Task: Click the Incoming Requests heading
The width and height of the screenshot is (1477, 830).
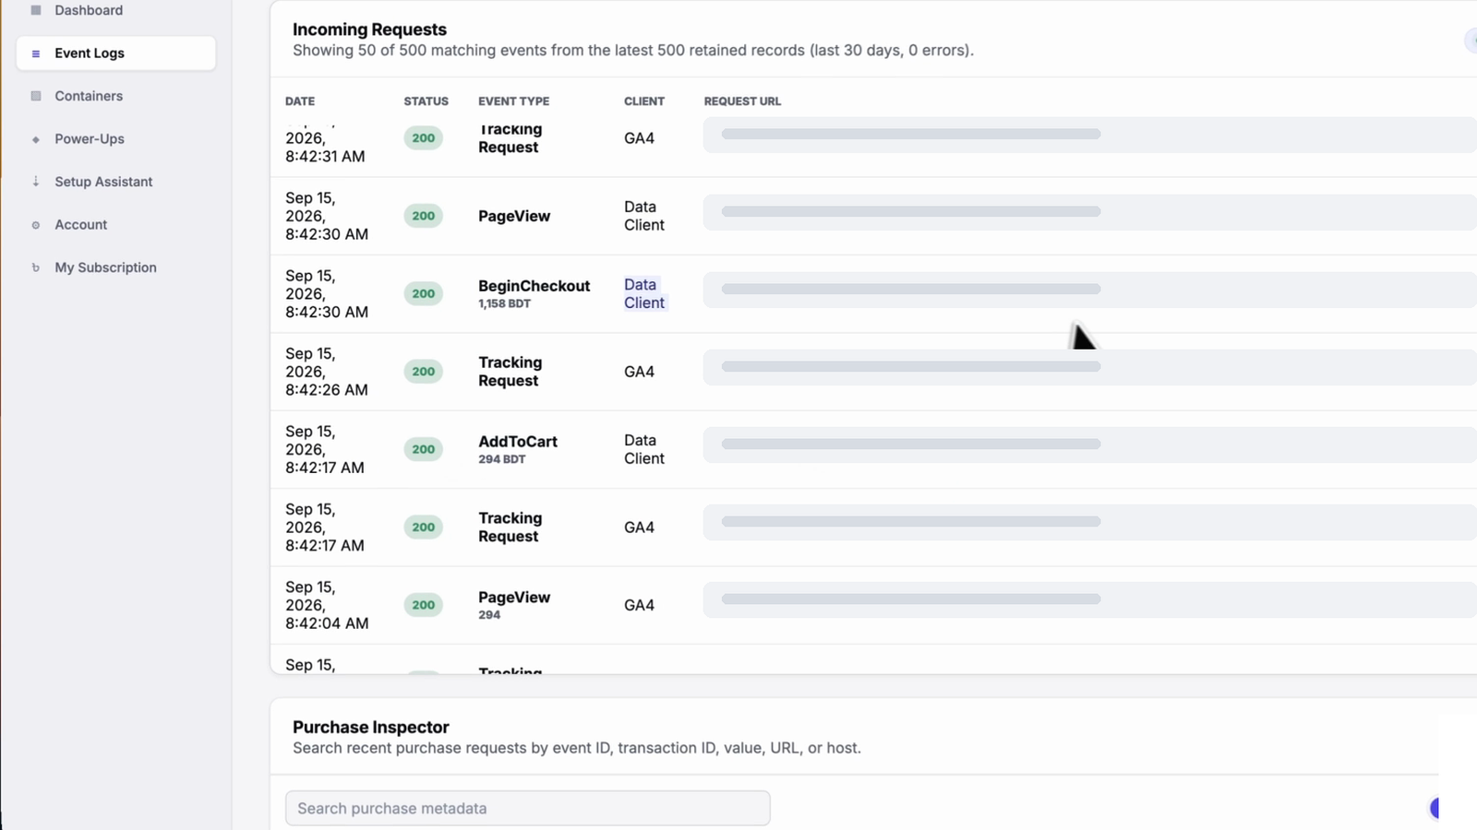Action: click(x=369, y=30)
